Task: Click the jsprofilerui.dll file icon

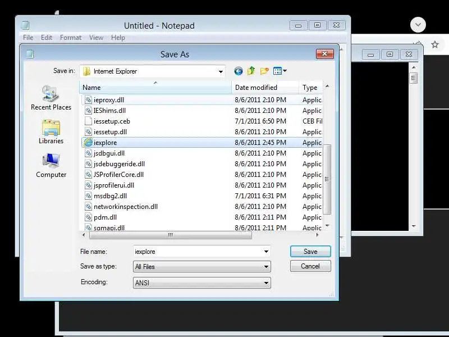Action: [88, 185]
